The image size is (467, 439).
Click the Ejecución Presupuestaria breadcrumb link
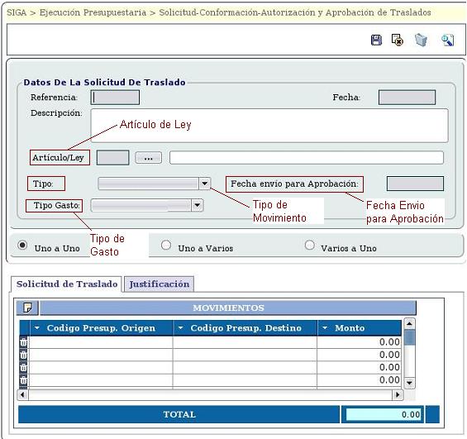(93, 12)
